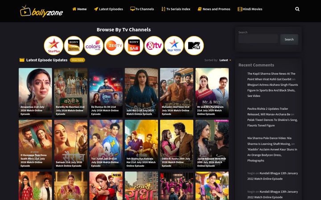Open Yeh Rishta Kya Kehlata Hai thumbnail
Screen dimensions: 321x200
[141, 144]
